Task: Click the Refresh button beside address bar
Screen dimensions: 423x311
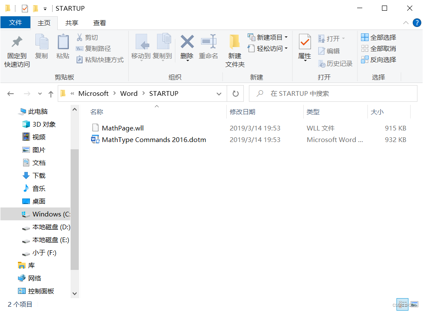Action: [x=236, y=94]
